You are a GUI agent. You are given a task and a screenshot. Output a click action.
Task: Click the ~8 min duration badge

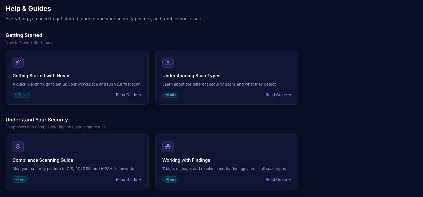[170, 95]
